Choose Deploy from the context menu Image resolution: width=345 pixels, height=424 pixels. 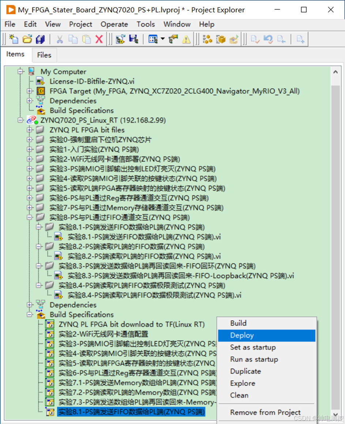[x=267, y=335]
